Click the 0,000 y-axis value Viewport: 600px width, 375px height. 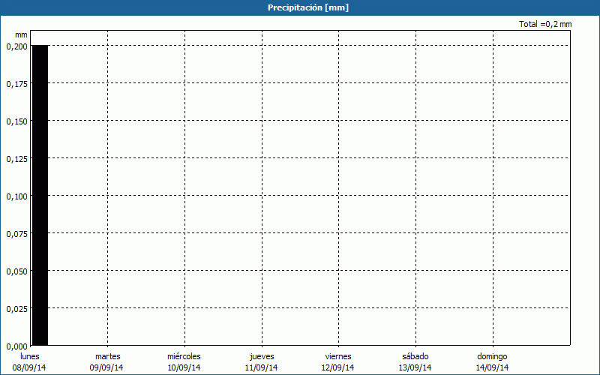click(16, 346)
